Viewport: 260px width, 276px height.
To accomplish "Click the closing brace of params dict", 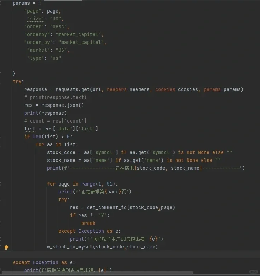I will pos(14,73).
